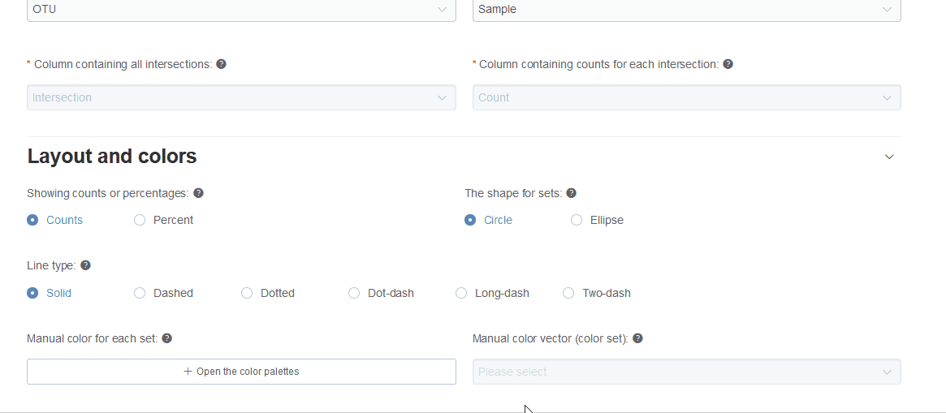Image resolution: width=946 pixels, height=413 pixels.
Task: Click the Line type help icon
Action: pyautogui.click(x=86, y=265)
